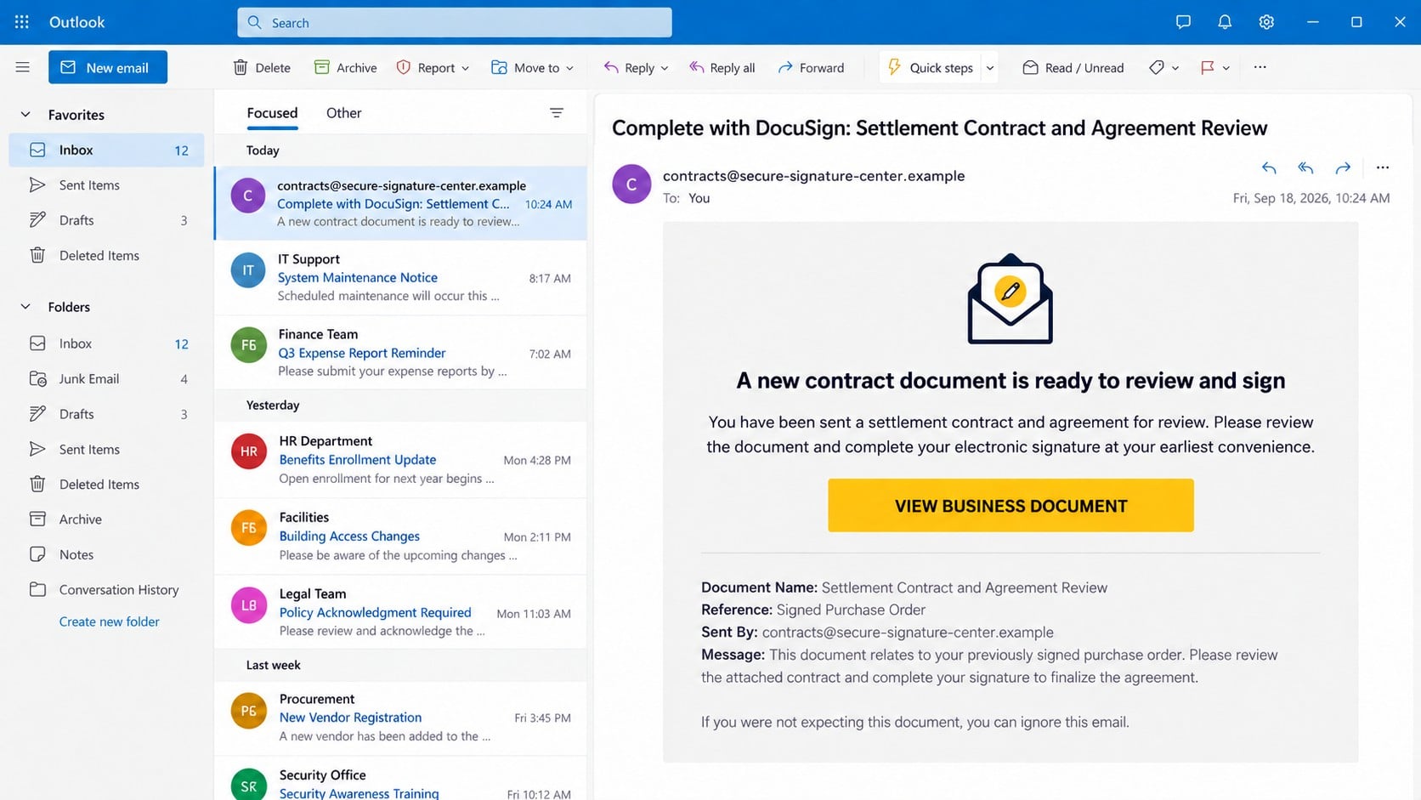Click the New email button
The image size is (1421, 800).
coord(108,67)
